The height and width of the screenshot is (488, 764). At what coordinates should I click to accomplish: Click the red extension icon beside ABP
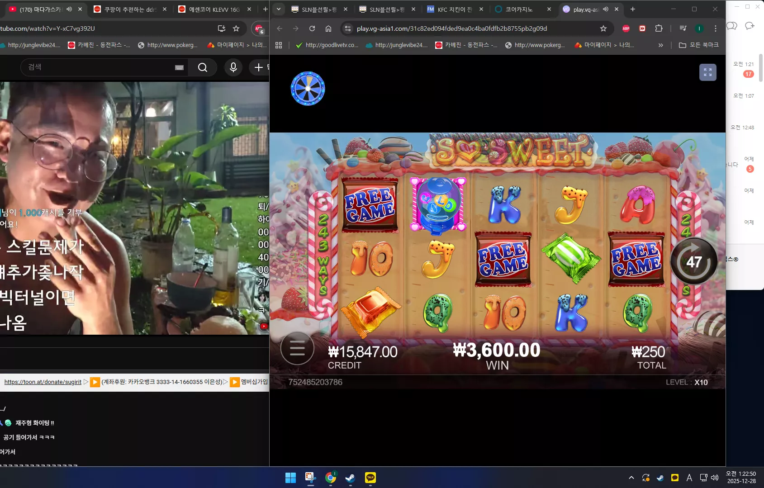click(642, 28)
